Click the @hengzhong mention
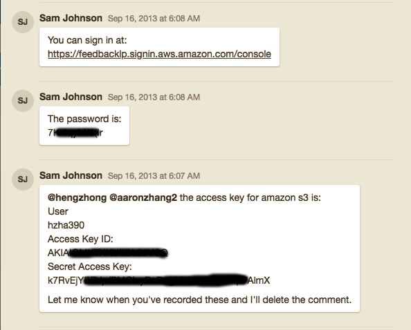This screenshot has width=411, height=330. tap(77, 197)
